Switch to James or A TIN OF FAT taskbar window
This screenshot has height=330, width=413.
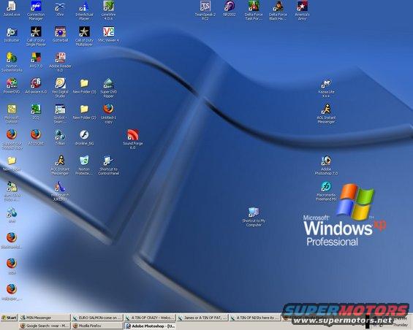(x=202, y=318)
